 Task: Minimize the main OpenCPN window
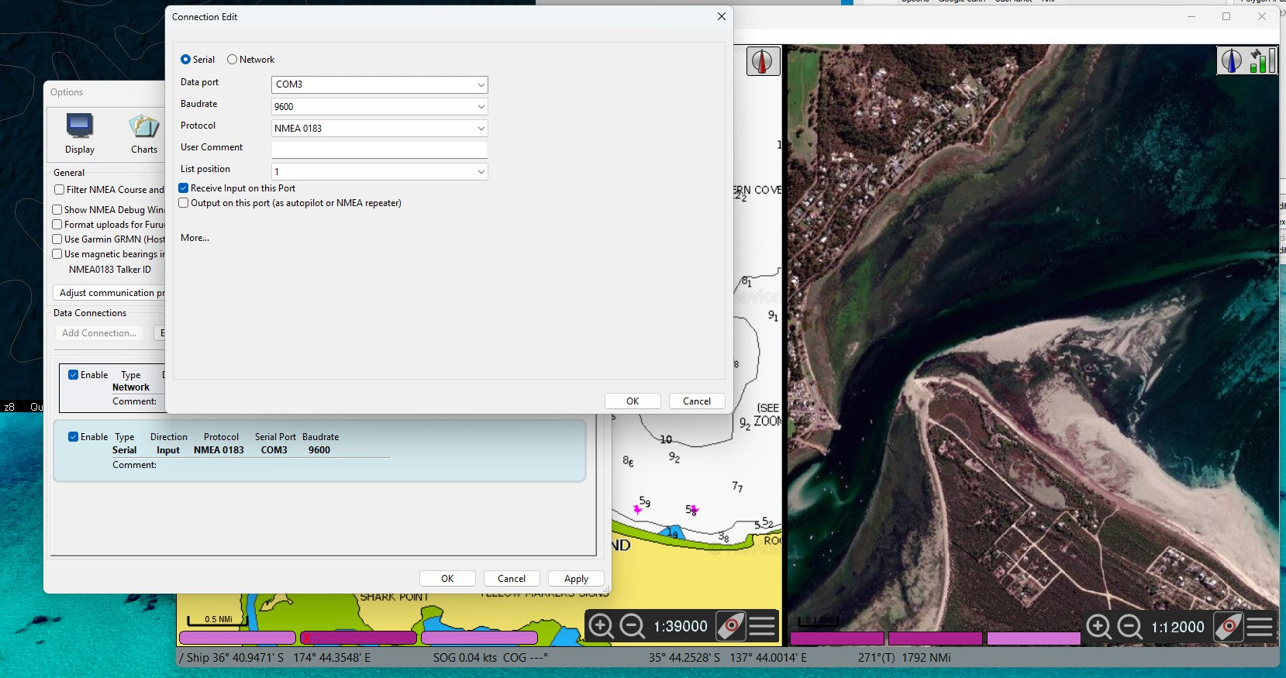tap(1191, 16)
